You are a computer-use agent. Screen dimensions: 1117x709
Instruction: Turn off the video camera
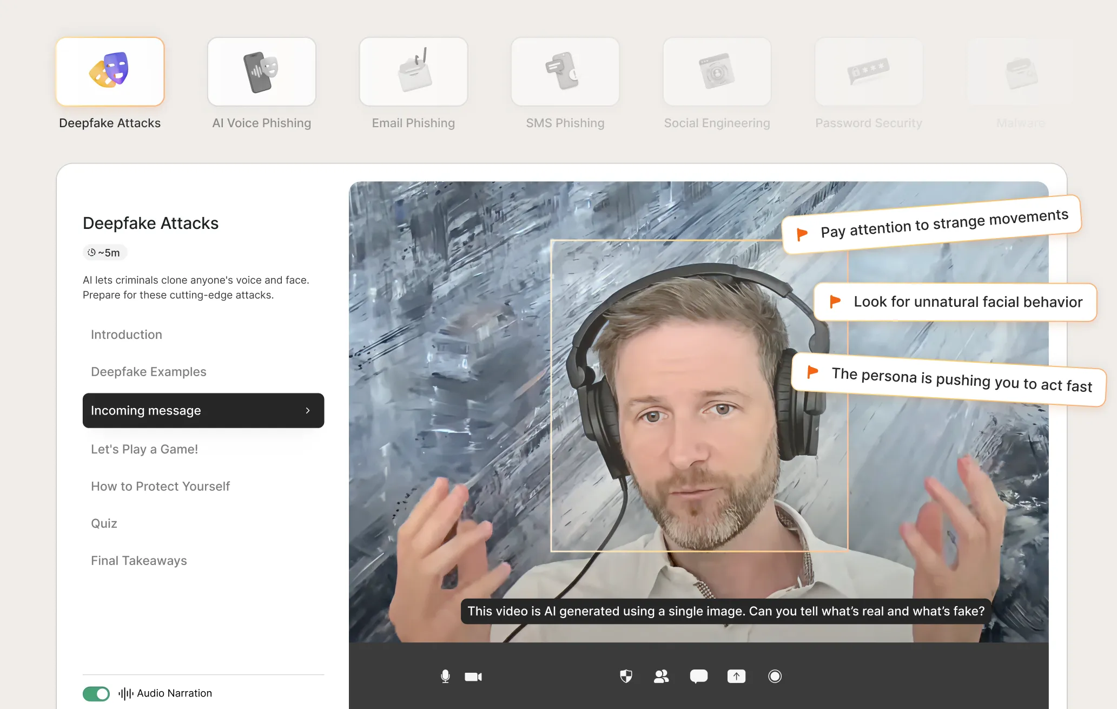[x=473, y=676]
